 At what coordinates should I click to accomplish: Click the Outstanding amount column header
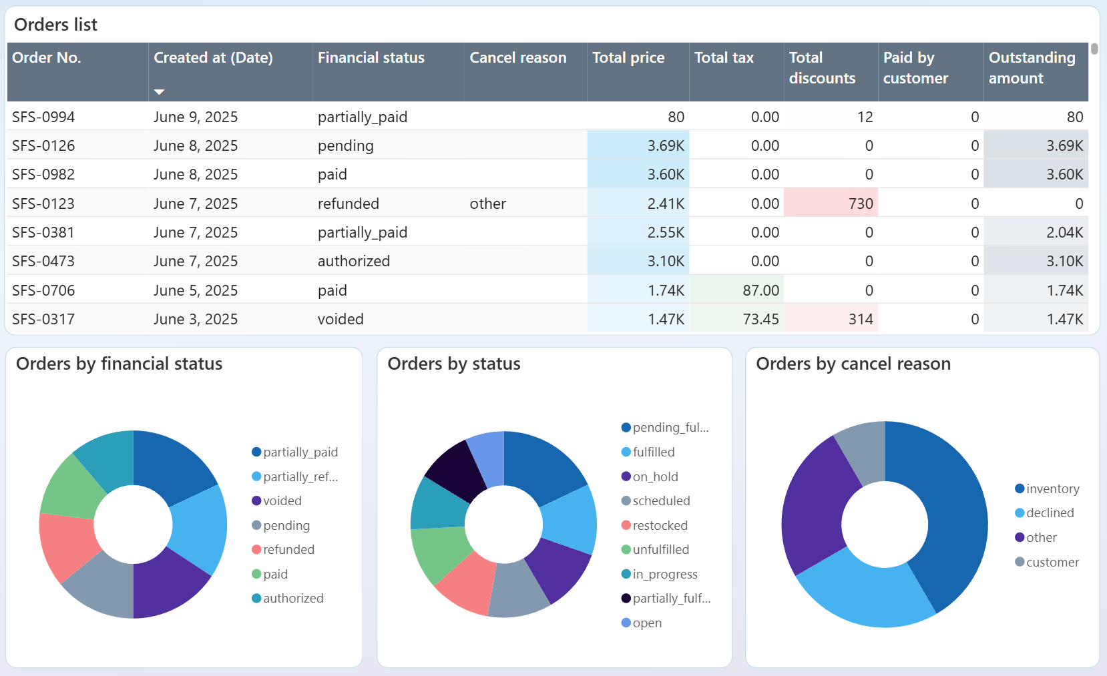pyautogui.click(x=1033, y=67)
